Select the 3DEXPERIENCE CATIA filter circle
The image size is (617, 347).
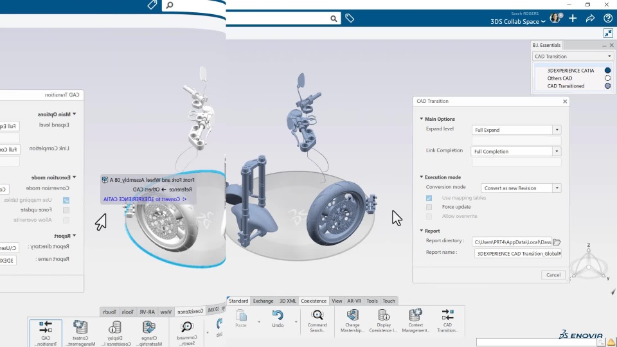(x=607, y=71)
